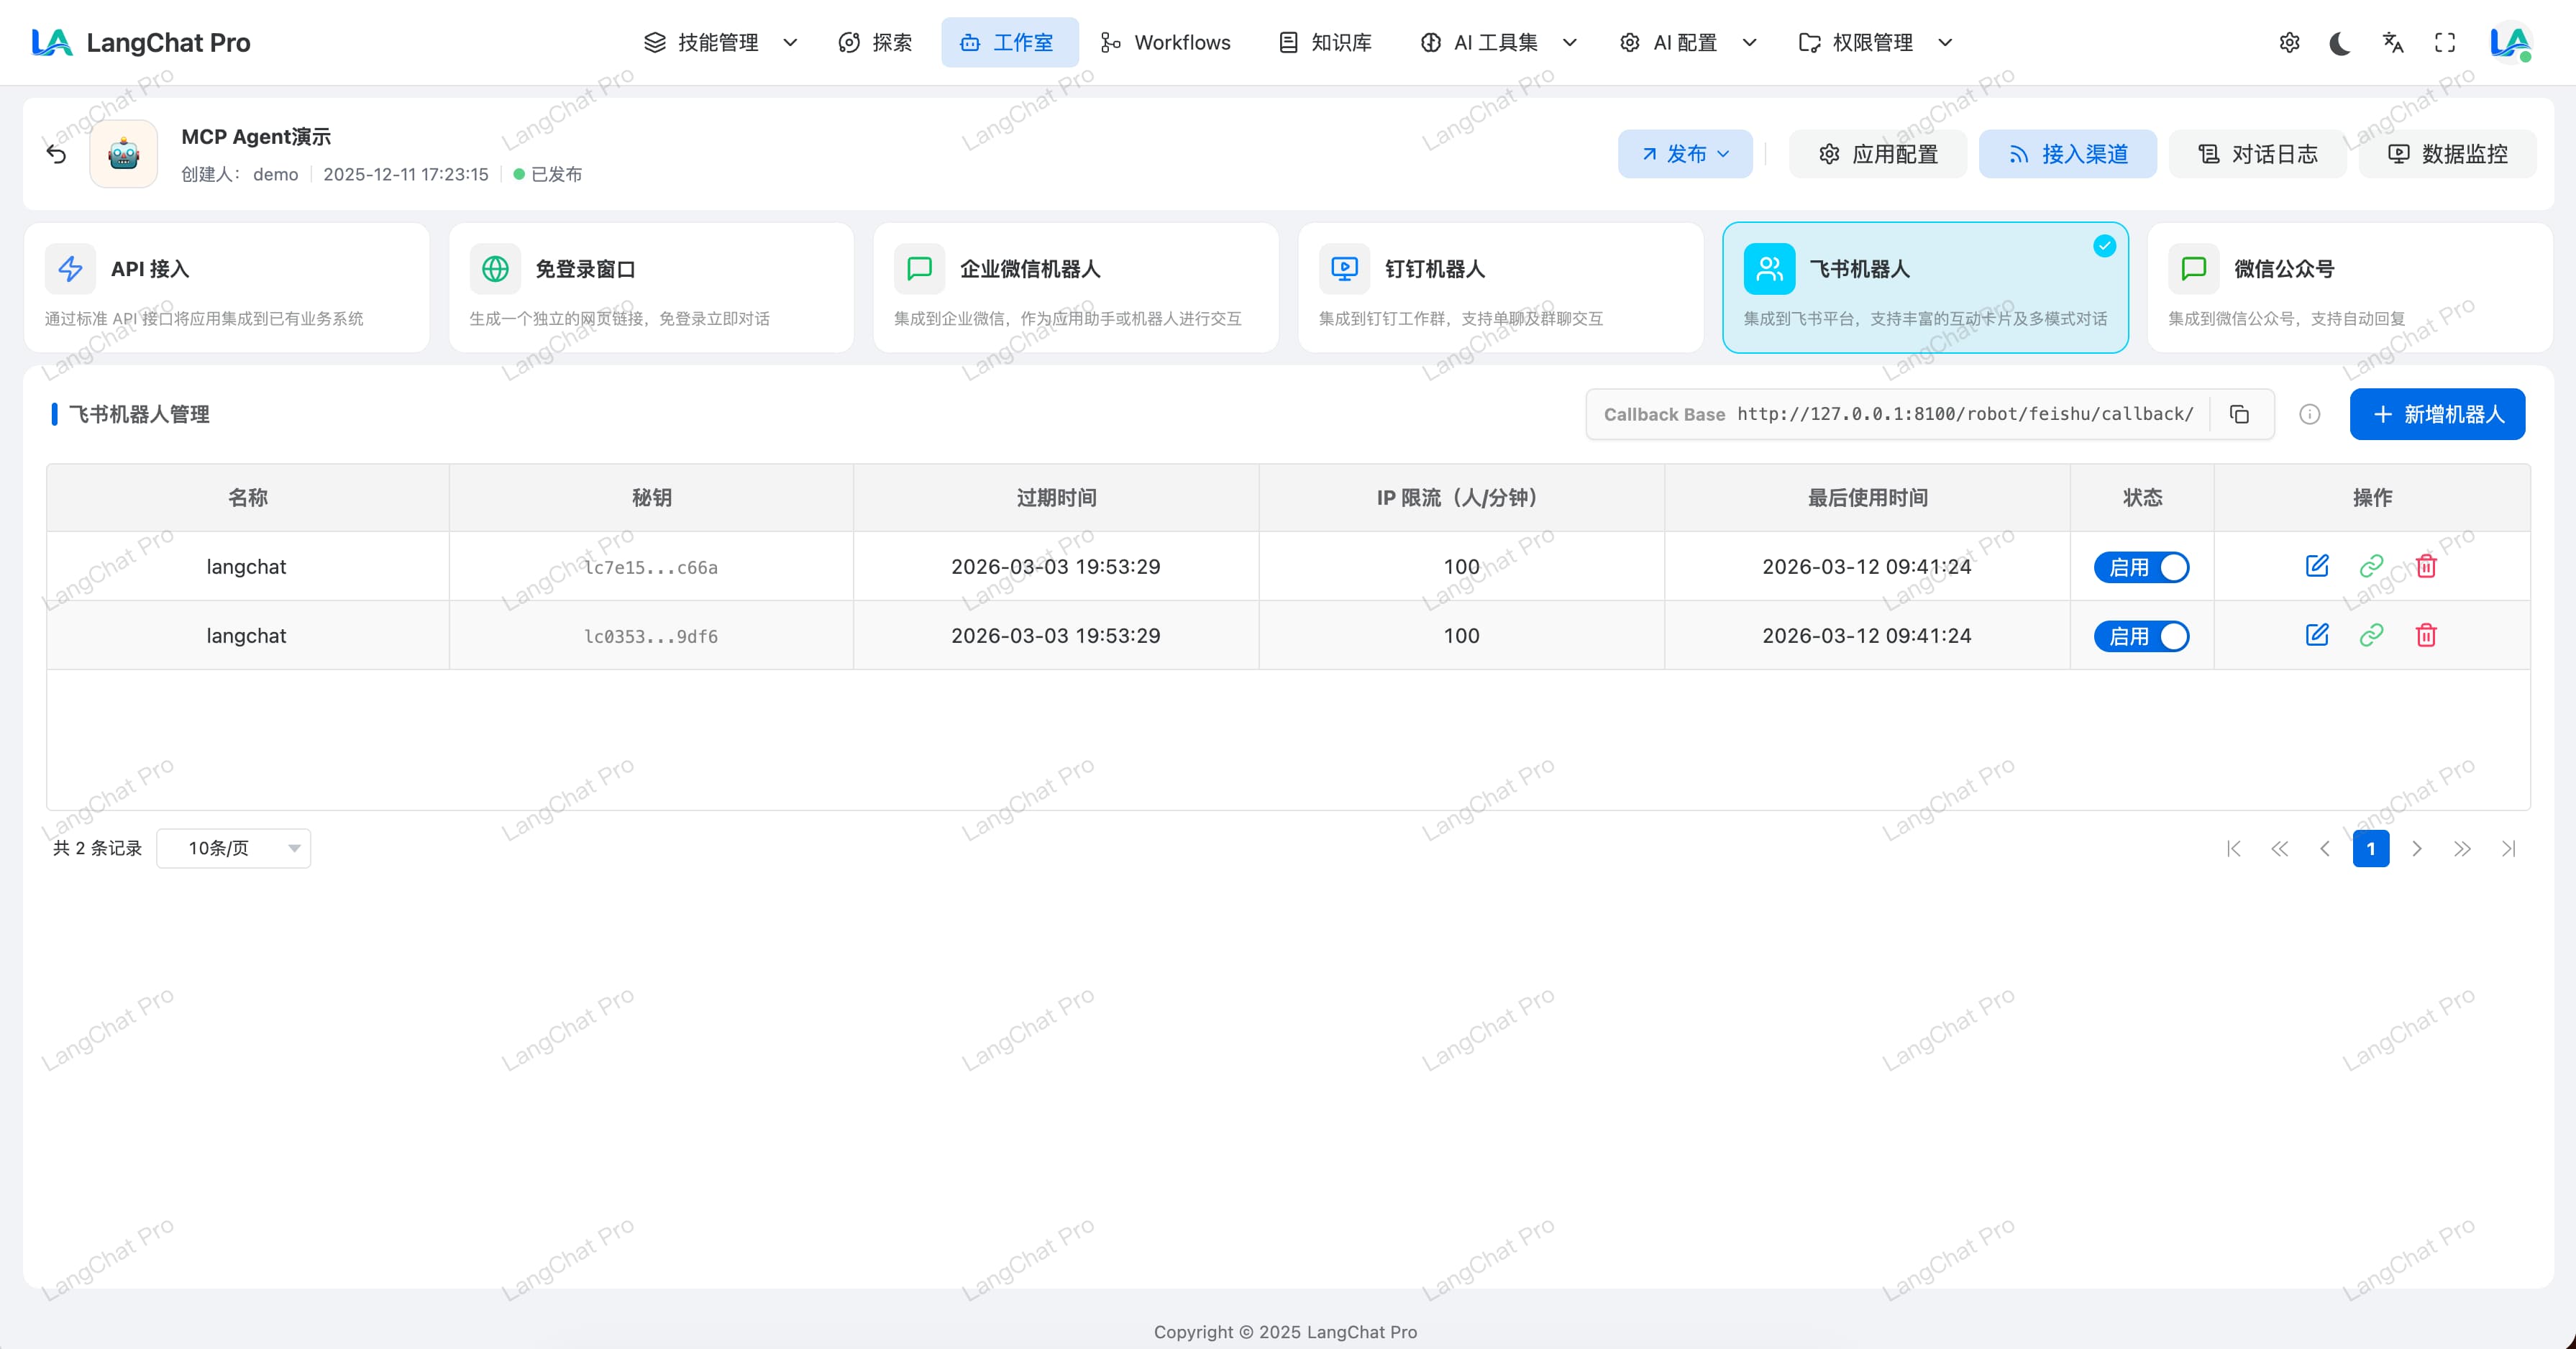Open the language translation icon
Screen dimensions: 2576x1349
coord(2392,43)
